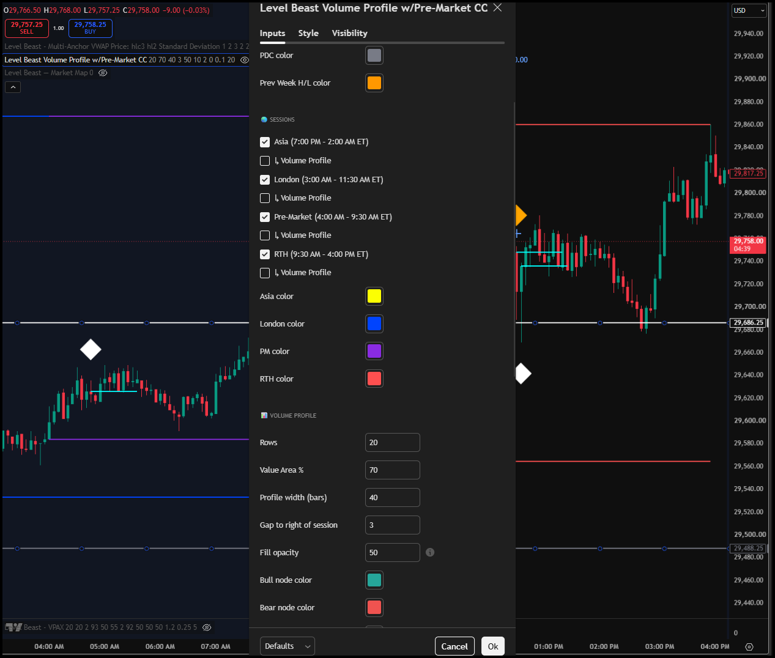Click the current price 29,758.00 label
775x658 pixels.
tap(748, 245)
